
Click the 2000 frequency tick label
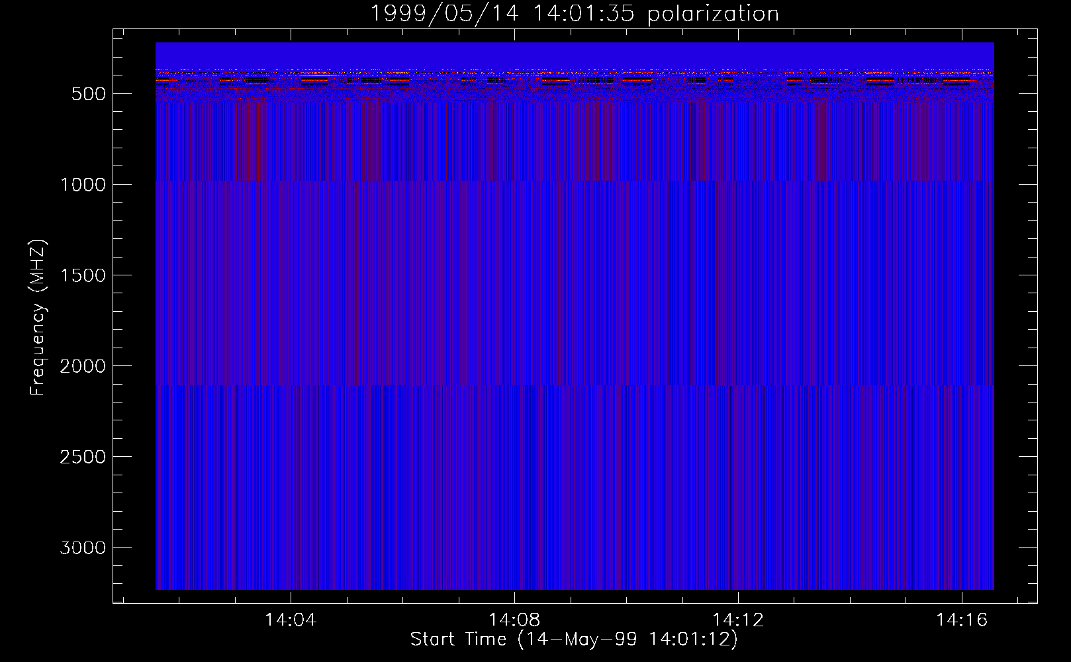click(x=83, y=366)
